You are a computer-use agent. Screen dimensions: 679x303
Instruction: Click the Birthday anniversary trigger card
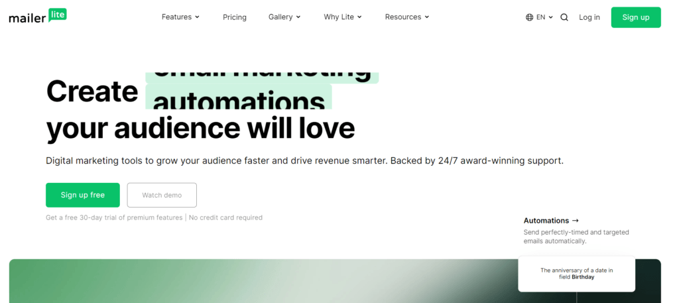(x=576, y=274)
